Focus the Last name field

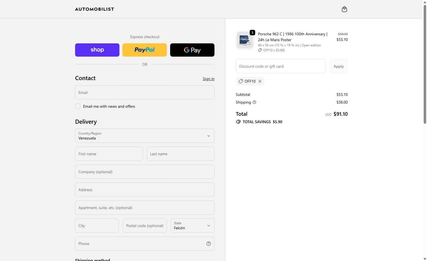coord(181,154)
